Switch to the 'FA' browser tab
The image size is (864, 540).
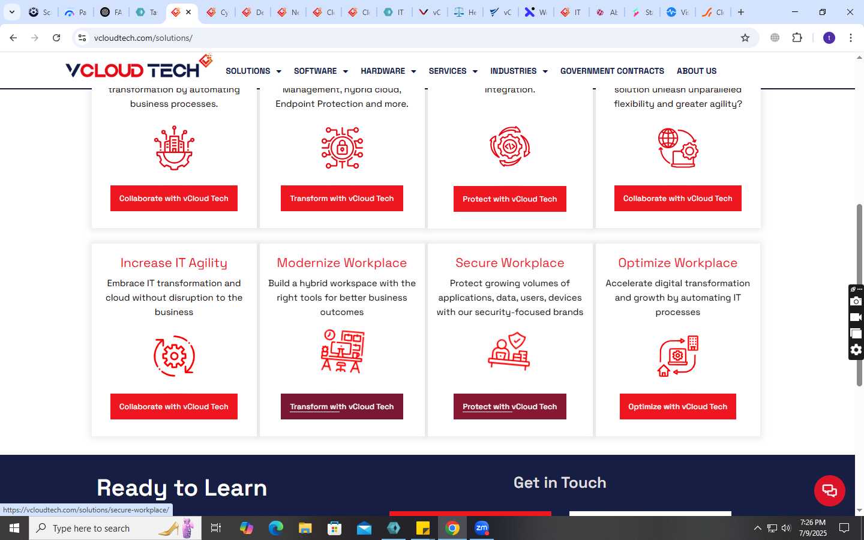coord(112,12)
